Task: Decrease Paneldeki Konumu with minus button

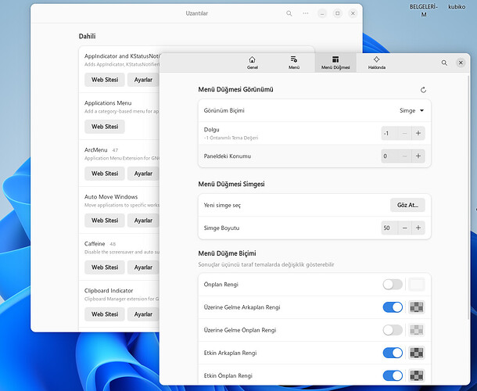Action: click(x=404, y=156)
